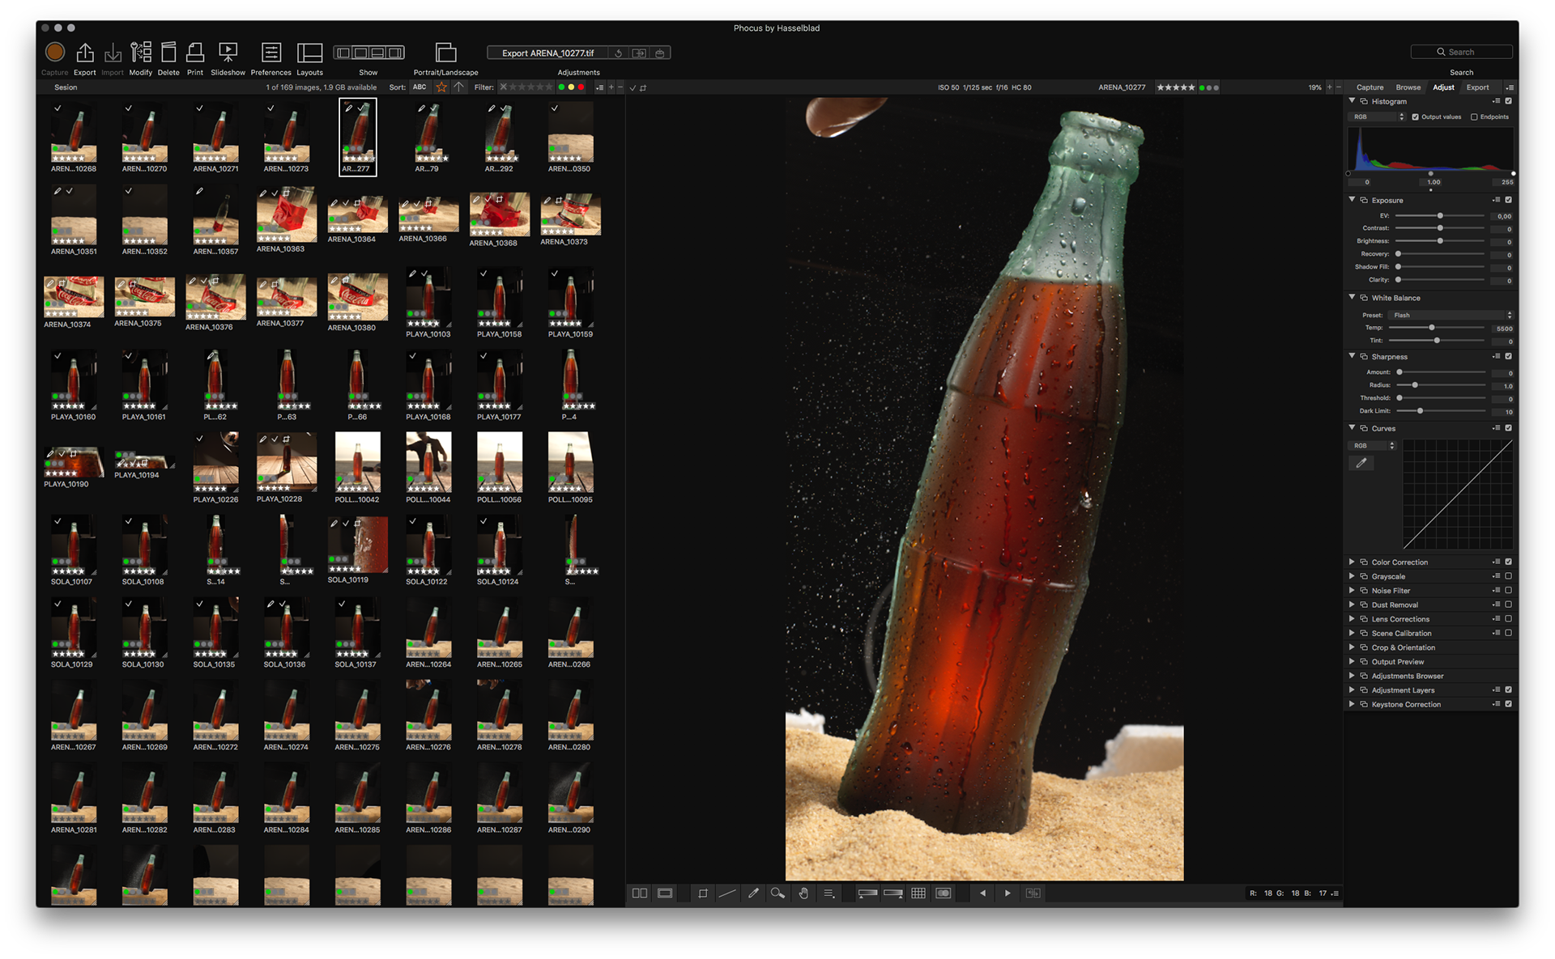Enable the Endpoints checkbox
Screen dimensions: 1555x959
click(1474, 117)
